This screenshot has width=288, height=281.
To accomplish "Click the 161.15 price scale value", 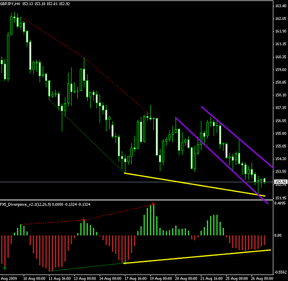I will [281, 44].
